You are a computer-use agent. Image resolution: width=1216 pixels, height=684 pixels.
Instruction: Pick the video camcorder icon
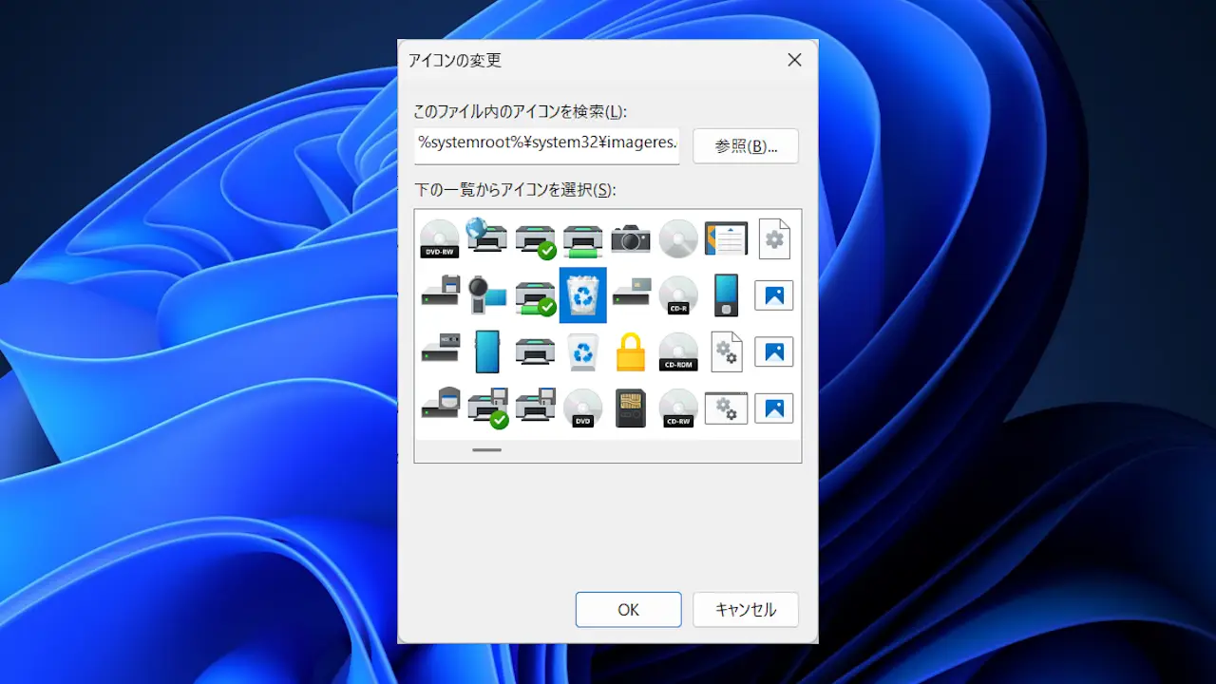click(x=487, y=295)
